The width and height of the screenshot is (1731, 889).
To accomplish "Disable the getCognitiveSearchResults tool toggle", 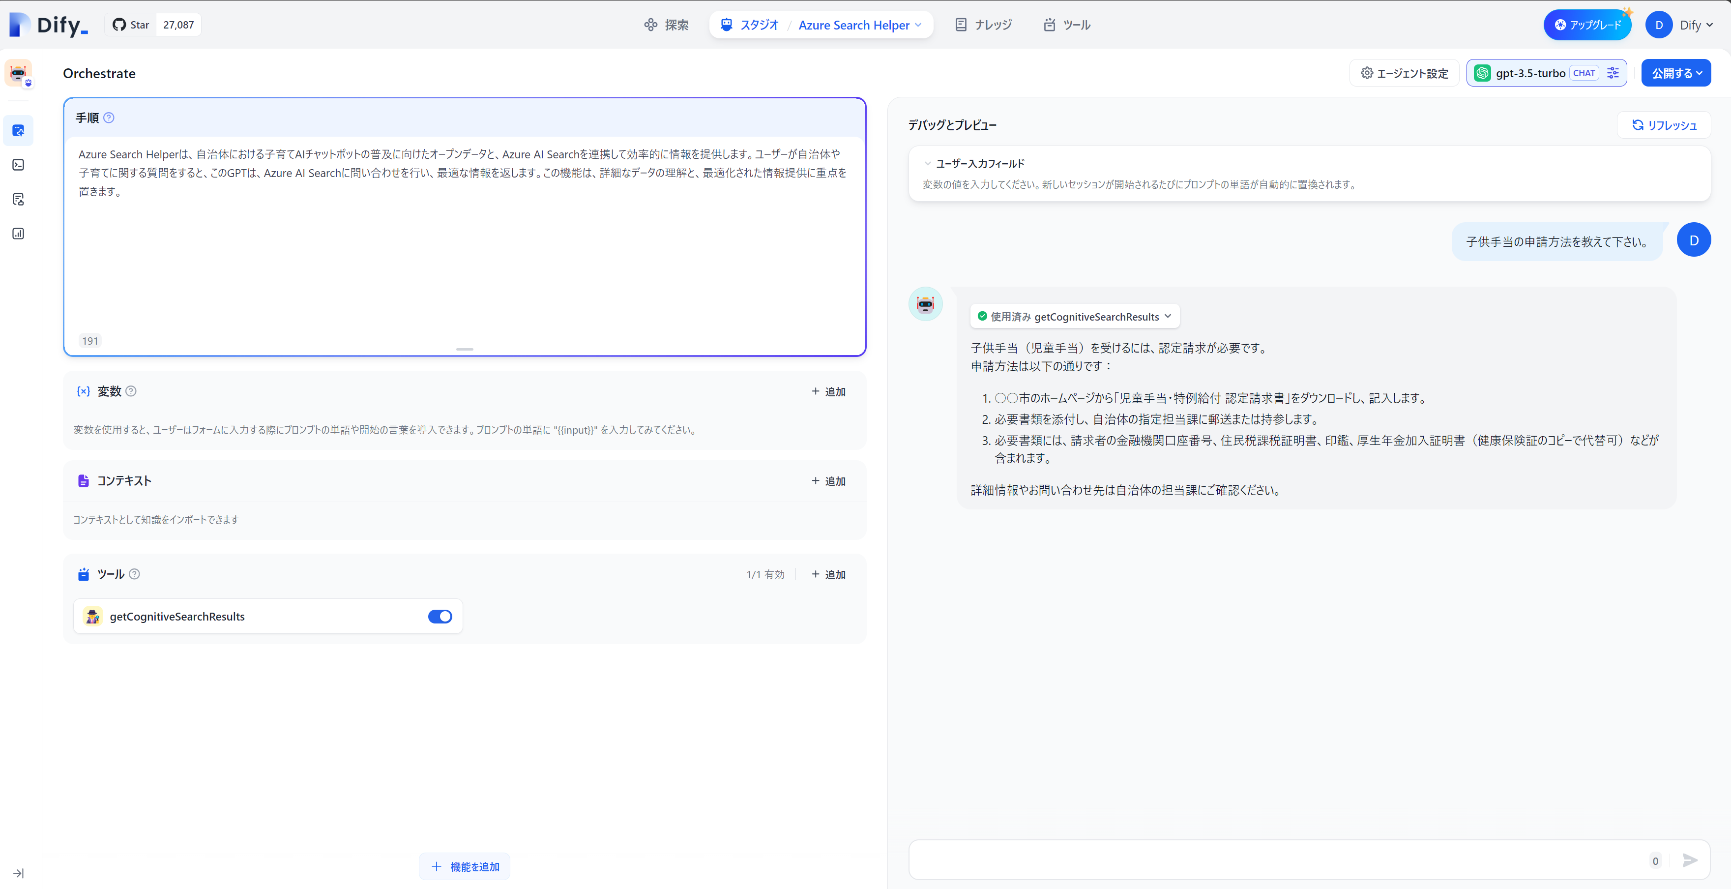I will click(440, 616).
